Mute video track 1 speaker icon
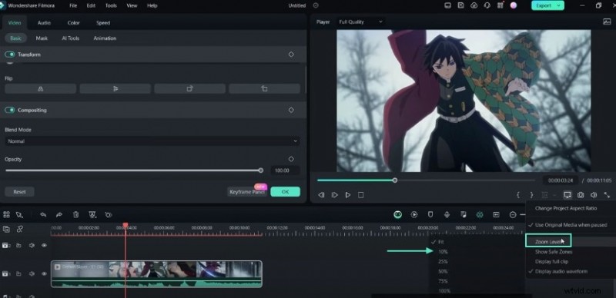Viewport: 616px width, 298px height. coord(32,273)
